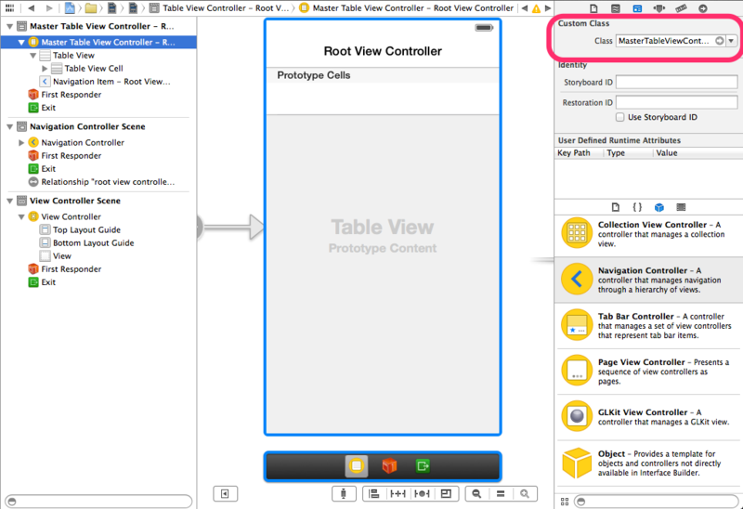Open the related items grid menu
The image size is (743, 509).
point(9,8)
